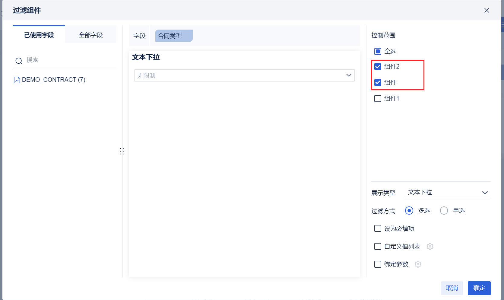
Task: Click the search magnifier icon
Action: (x=19, y=61)
